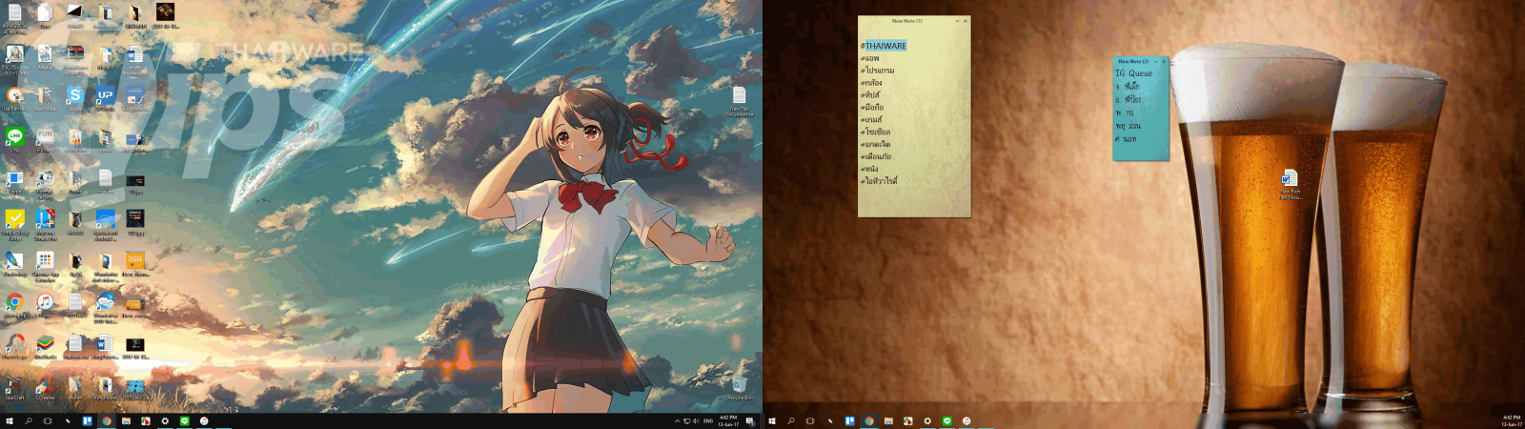Viewport: 1525px width, 429px height.
Task: Open Trello on the anime-desktop taskbar
Action: point(87,420)
